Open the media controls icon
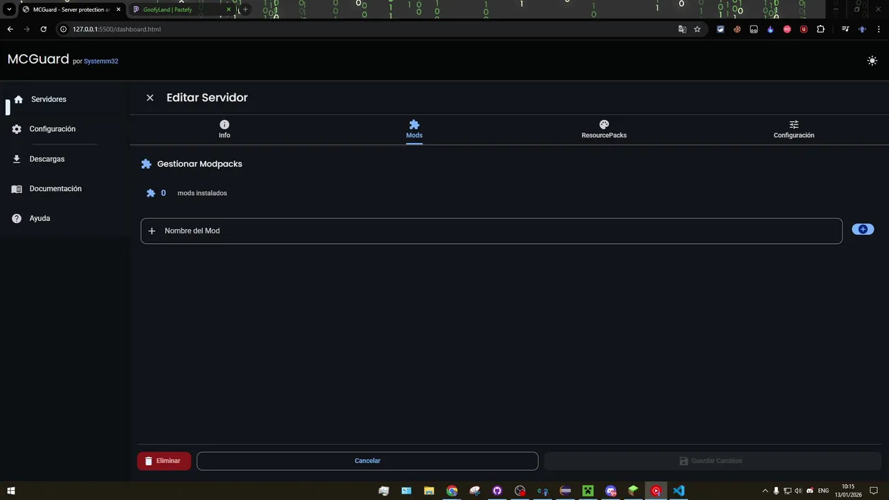Image resolution: width=889 pixels, height=500 pixels. tap(845, 29)
